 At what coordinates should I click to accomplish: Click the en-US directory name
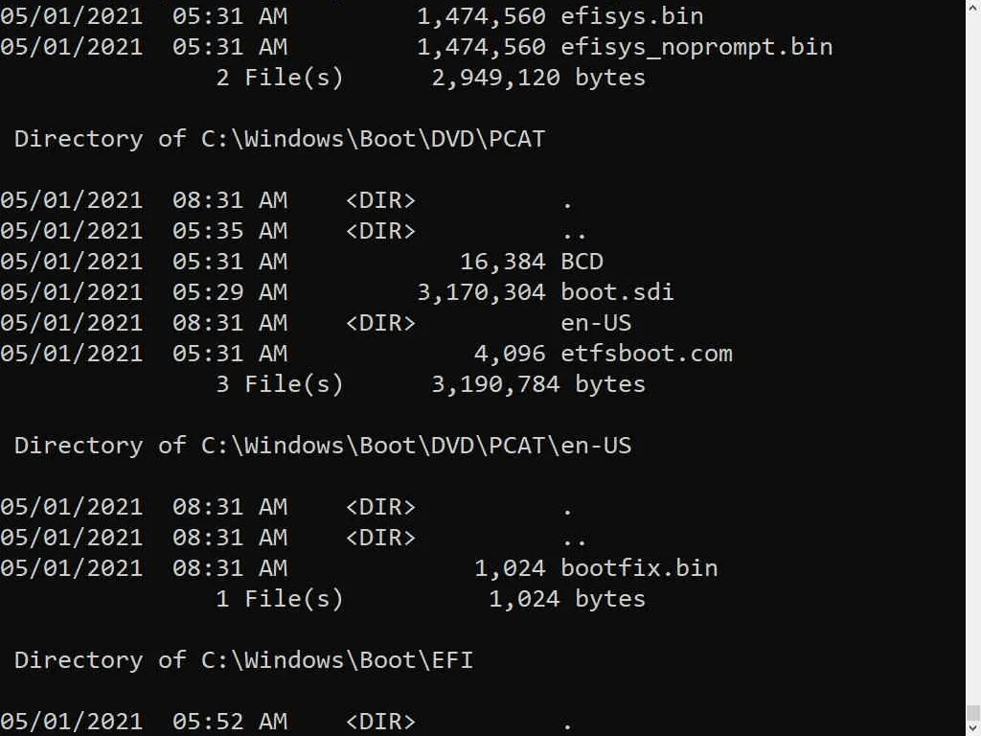[596, 323]
